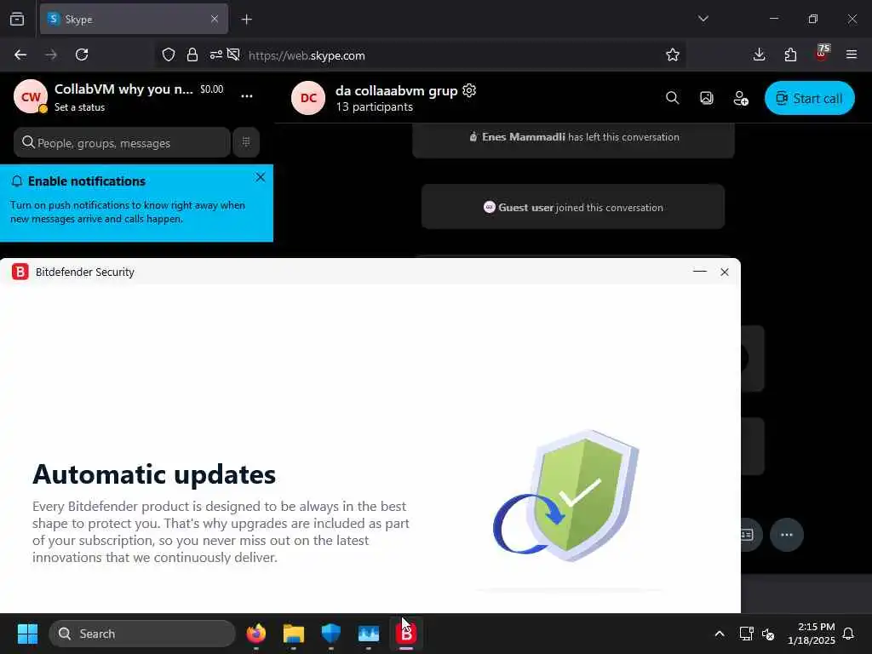The image size is (872, 654).
Task: Open Firefox from the taskbar
Action: (256, 633)
